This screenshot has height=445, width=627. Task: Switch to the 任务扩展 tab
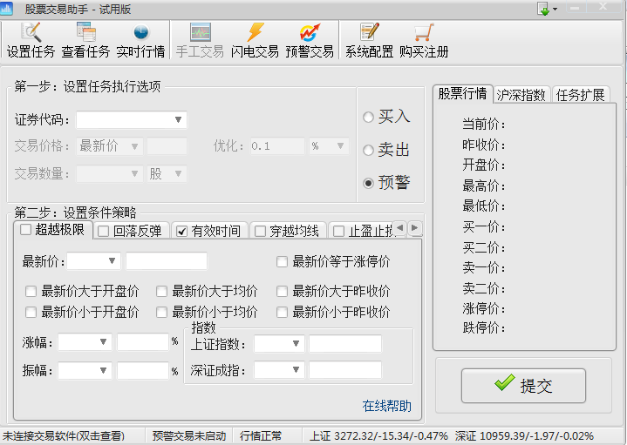click(x=580, y=95)
